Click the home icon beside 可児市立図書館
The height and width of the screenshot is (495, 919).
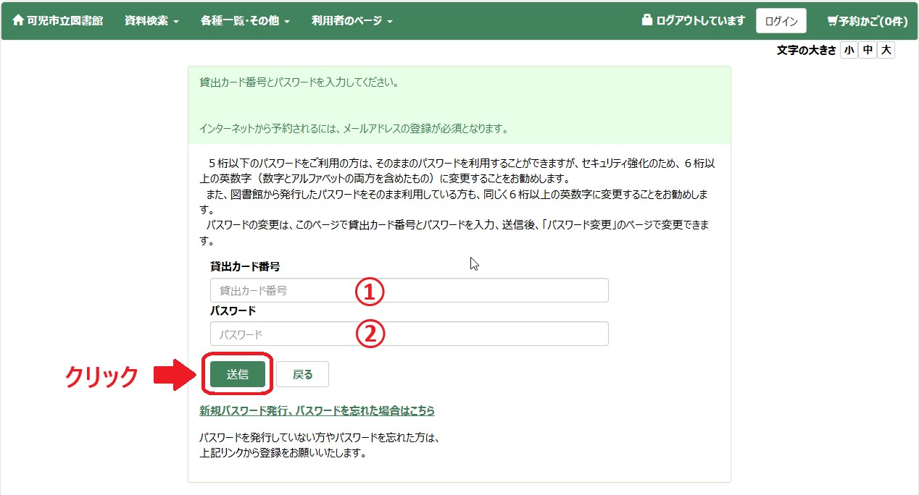click(18, 21)
